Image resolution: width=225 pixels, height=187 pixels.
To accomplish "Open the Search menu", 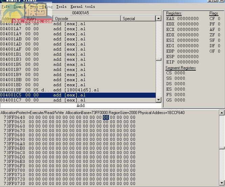I will (x=20, y=7).
